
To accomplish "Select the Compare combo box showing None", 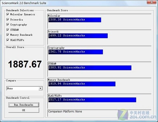I will (x=24, y=88).
